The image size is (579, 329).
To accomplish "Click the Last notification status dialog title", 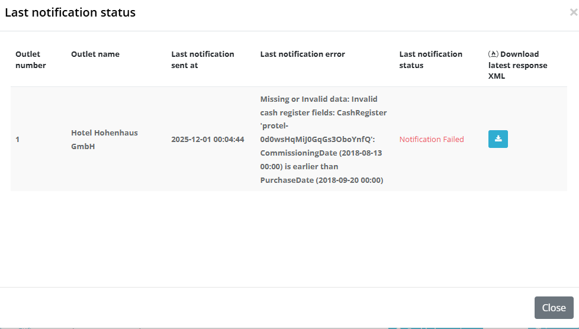I will pyautogui.click(x=70, y=12).
